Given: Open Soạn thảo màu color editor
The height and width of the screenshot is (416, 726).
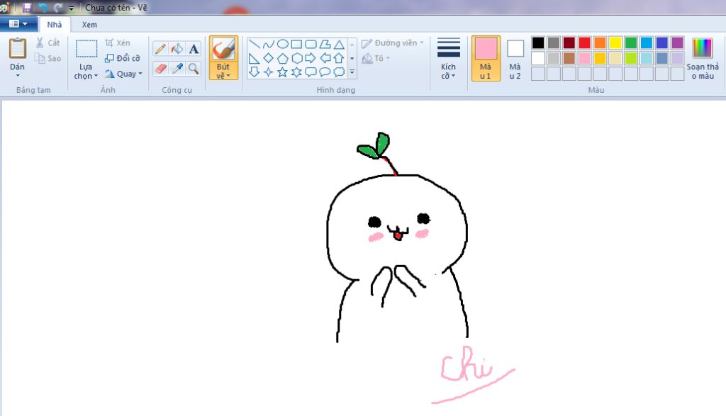Looking at the screenshot, I should coord(703,59).
